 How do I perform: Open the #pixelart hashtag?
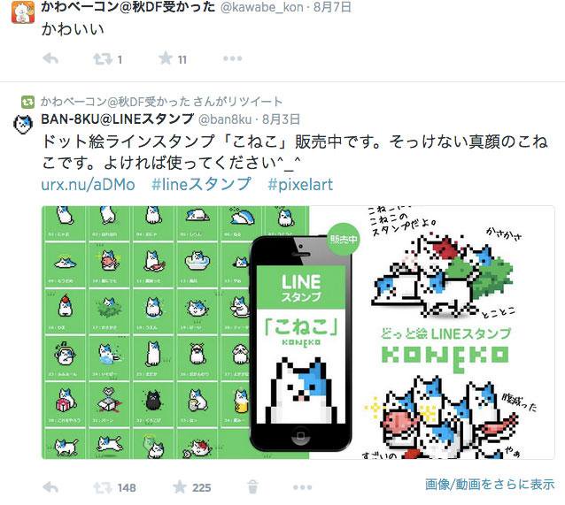tap(300, 184)
